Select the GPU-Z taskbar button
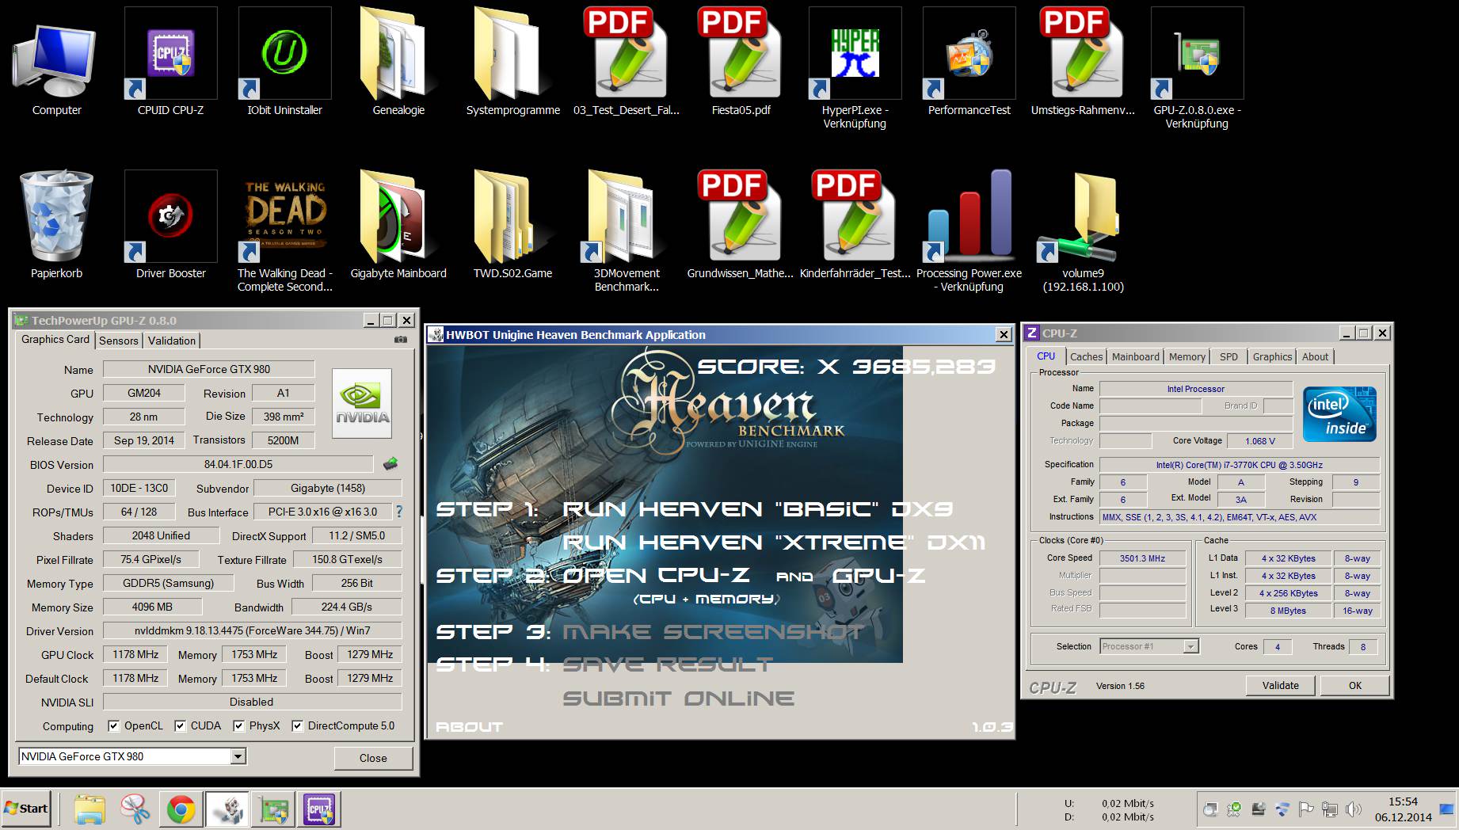This screenshot has width=1459, height=830. pyautogui.click(x=274, y=809)
